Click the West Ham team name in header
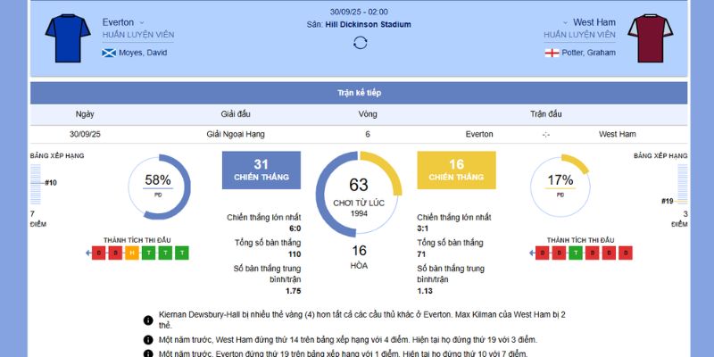714x357 pixels. [594, 22]
